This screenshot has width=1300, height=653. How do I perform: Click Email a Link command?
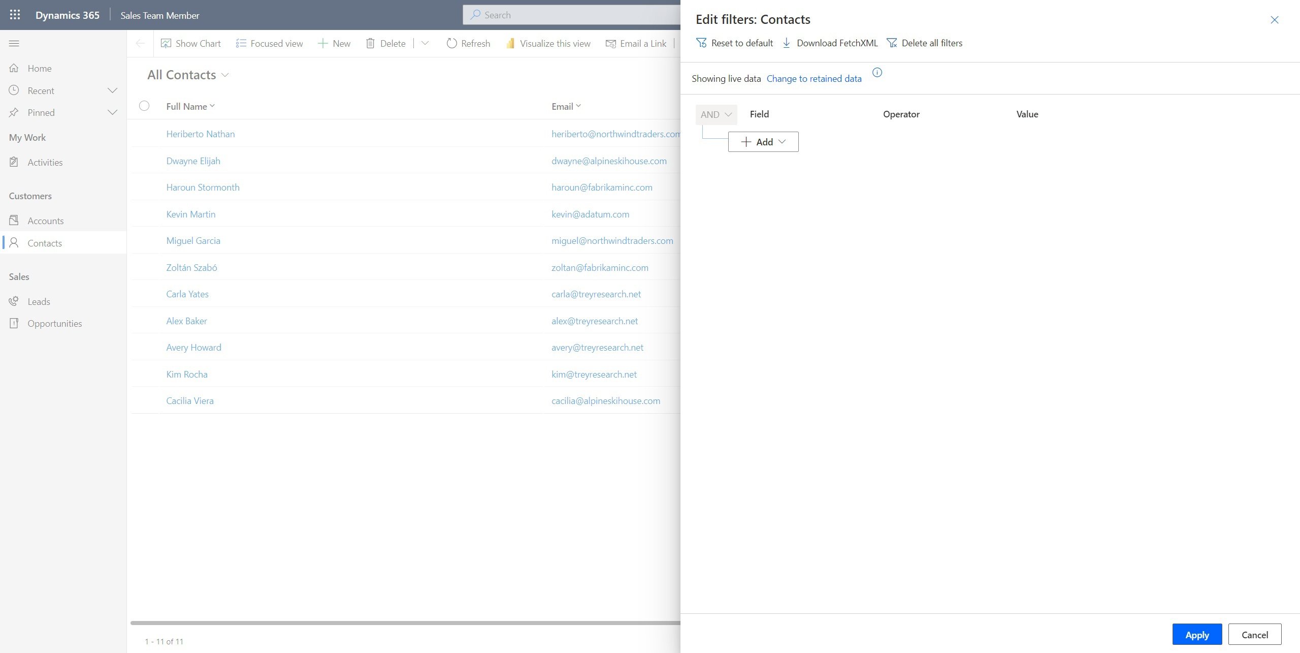tap(636, 44)
